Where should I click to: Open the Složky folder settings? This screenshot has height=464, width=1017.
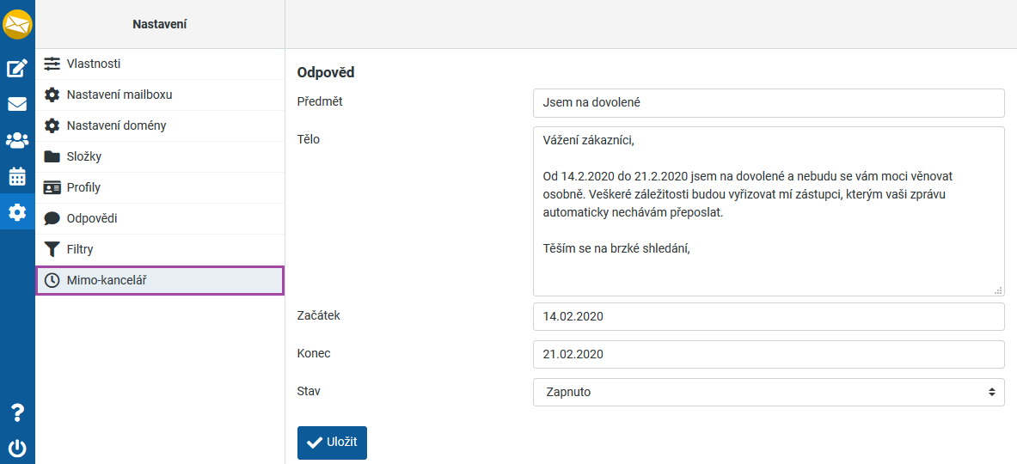click(x=84, y=156)
